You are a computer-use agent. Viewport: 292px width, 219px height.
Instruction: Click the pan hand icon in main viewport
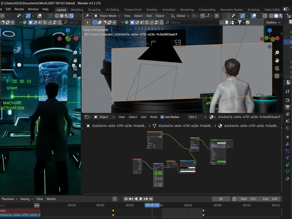[277, 60]
